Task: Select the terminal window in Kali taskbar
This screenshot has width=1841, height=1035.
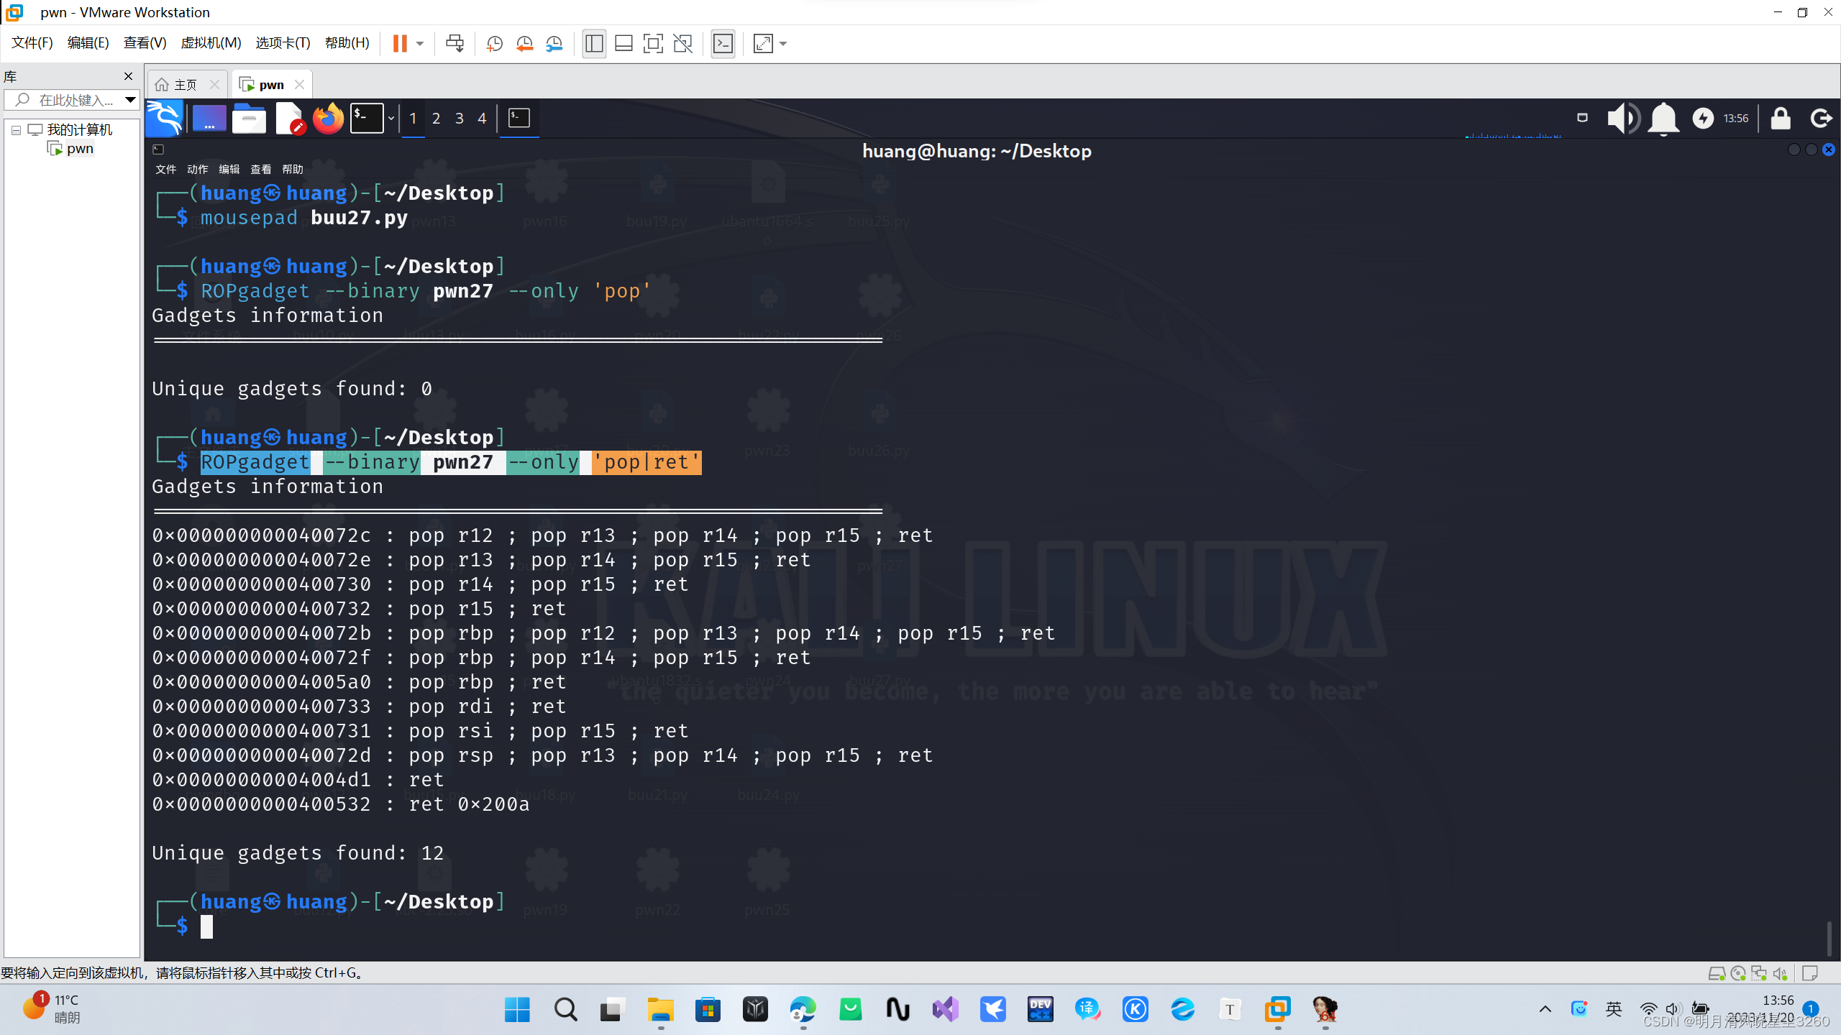Action: tap(519, 119)
